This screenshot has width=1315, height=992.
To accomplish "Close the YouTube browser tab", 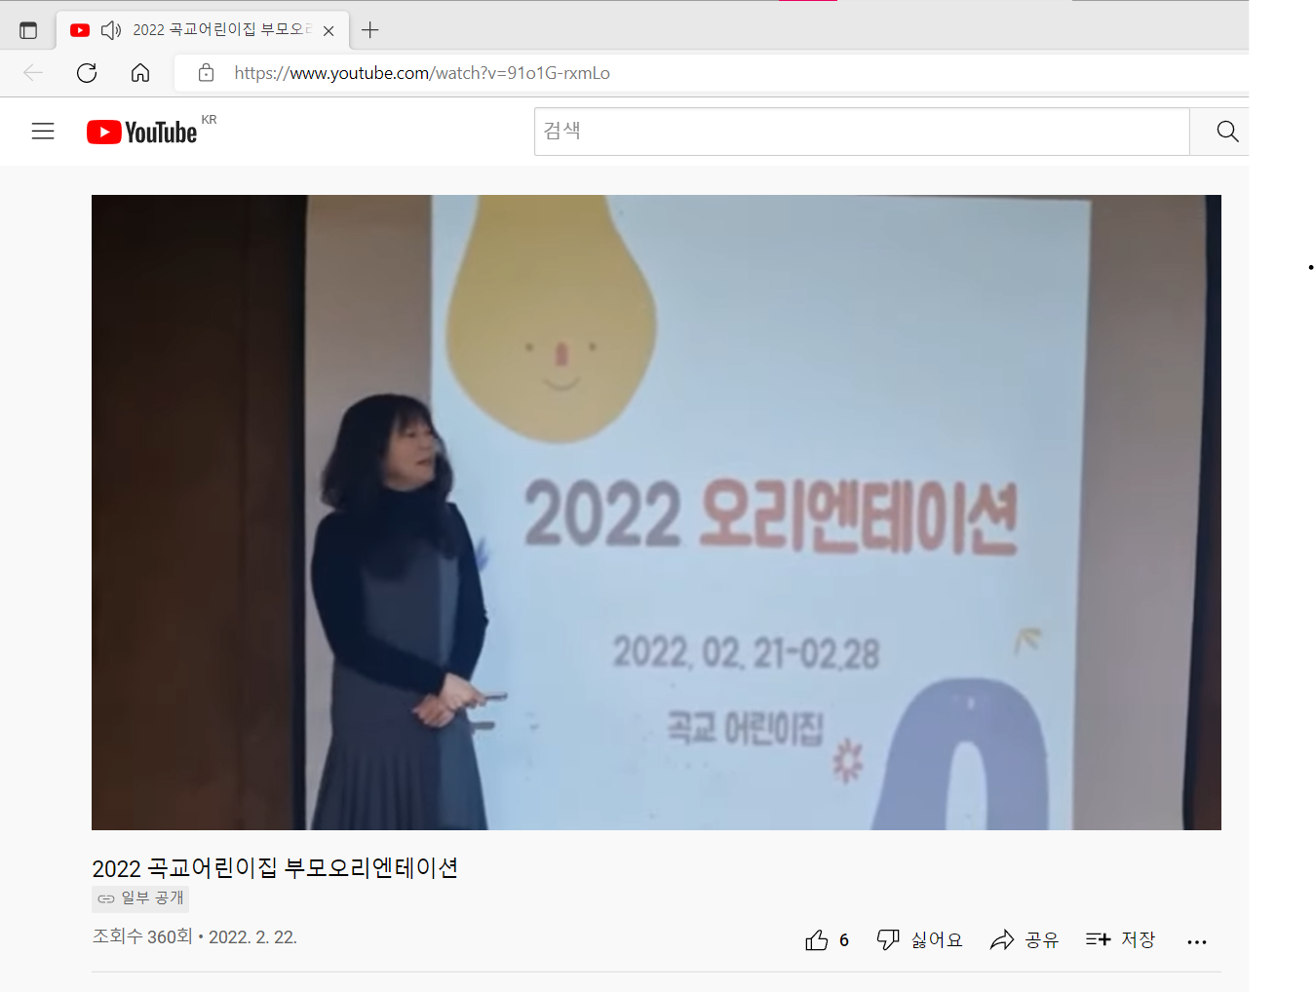I will click(329, 31).
